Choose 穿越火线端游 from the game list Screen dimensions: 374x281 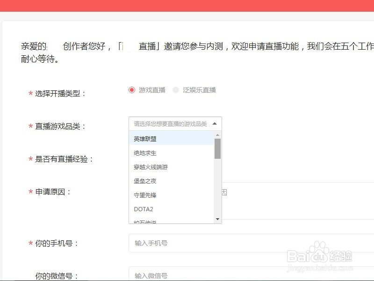click(171, 167)
